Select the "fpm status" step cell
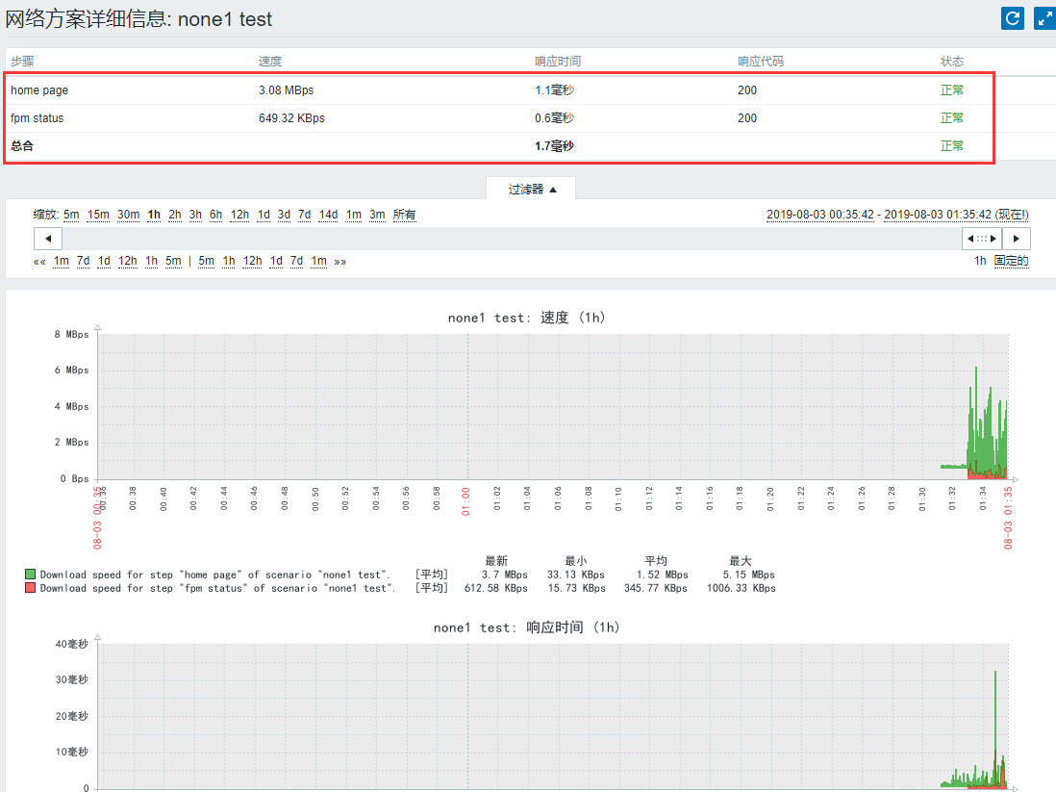Viewport: 1056px width, 792px height. click(38, 118)
